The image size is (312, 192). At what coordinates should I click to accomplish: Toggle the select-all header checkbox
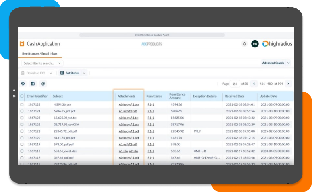(22, 96)
